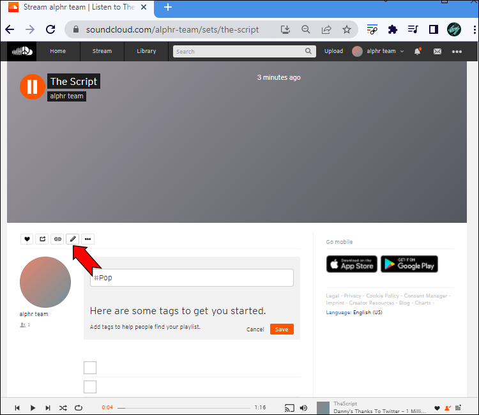This screenshot has height=415, width=479.
Task: Click the alphr team name under avatar
Action: tap(34, 314)
